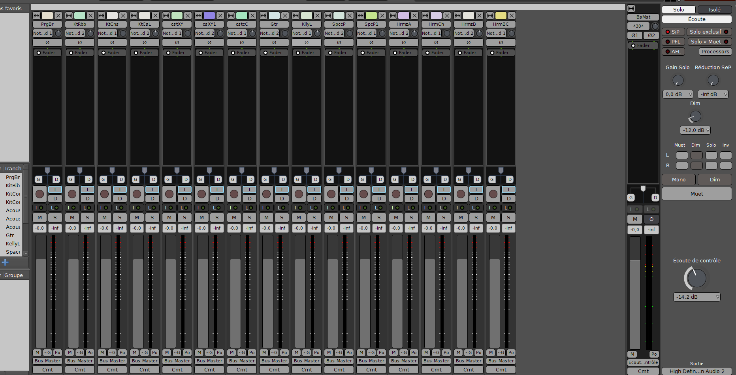The image size is (736, 375).
Task: Hide the csXY1 mixer strip
Action: tap(220, 15)
